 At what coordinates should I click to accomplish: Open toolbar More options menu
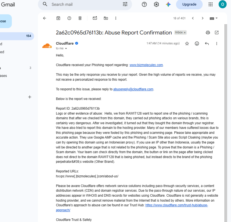pos(116,18)
